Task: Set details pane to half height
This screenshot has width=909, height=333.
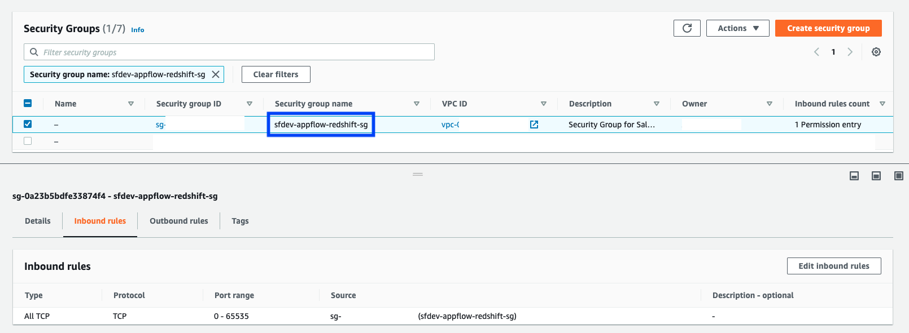Action: [x=876, y=176]
